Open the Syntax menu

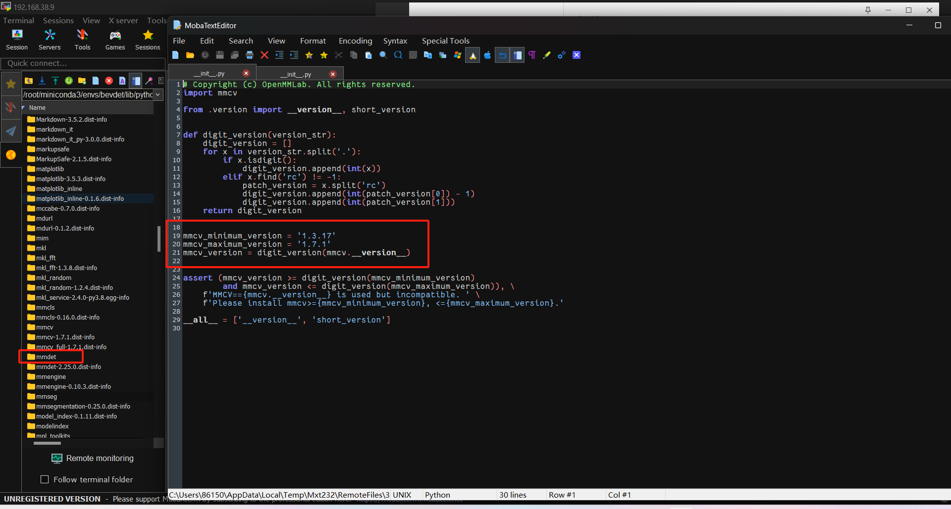395,41
